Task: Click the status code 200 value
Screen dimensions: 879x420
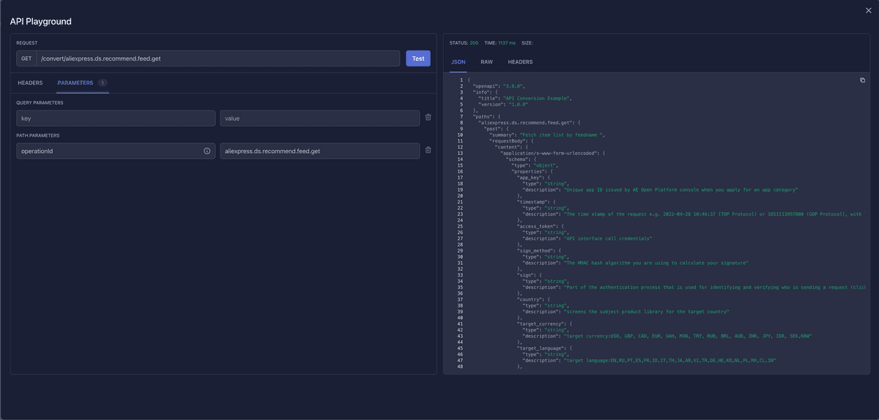Action: [474, 43]
